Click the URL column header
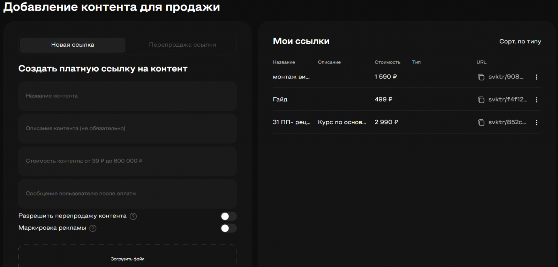Screen dimensions: 558x267 (482, 62)
